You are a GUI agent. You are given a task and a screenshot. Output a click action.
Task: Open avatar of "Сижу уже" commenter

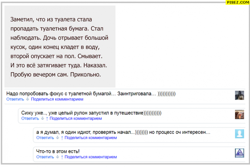(239, 115)
